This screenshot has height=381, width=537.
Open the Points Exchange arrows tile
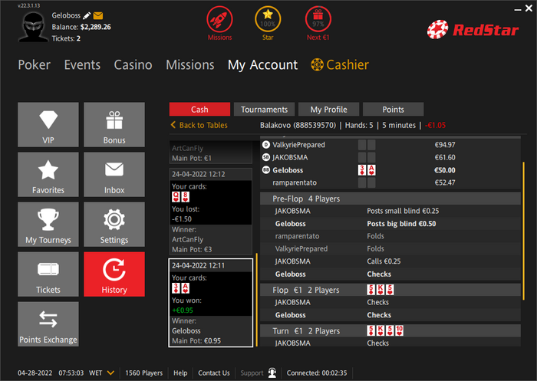48,324
